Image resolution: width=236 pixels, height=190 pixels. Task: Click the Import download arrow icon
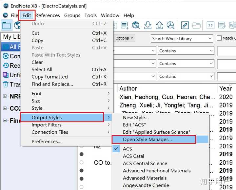(148, 25)
